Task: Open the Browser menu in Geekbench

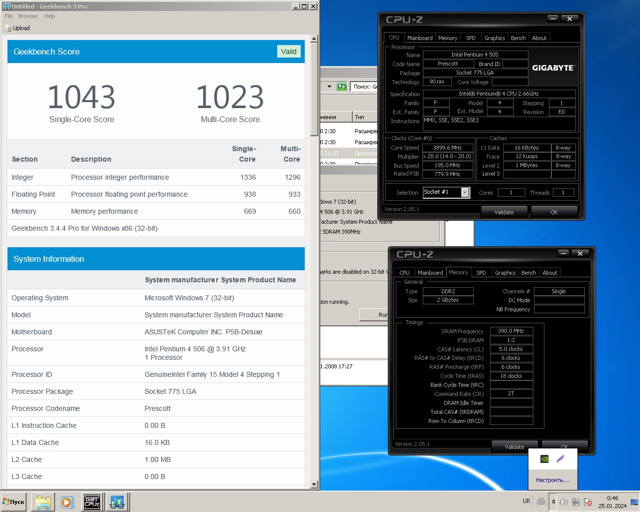Action: click(x=28, y=16)
